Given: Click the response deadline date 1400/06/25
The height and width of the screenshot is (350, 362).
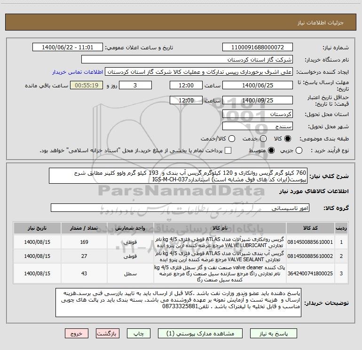Looking at the screenshot, I should coord(258,85).
